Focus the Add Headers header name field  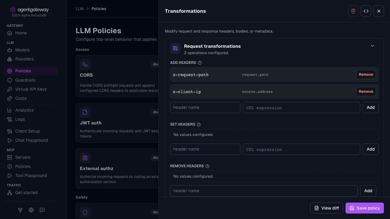(205, 107)
